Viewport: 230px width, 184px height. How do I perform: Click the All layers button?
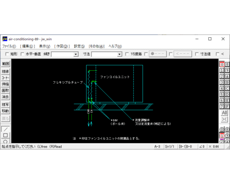point(224,113)
